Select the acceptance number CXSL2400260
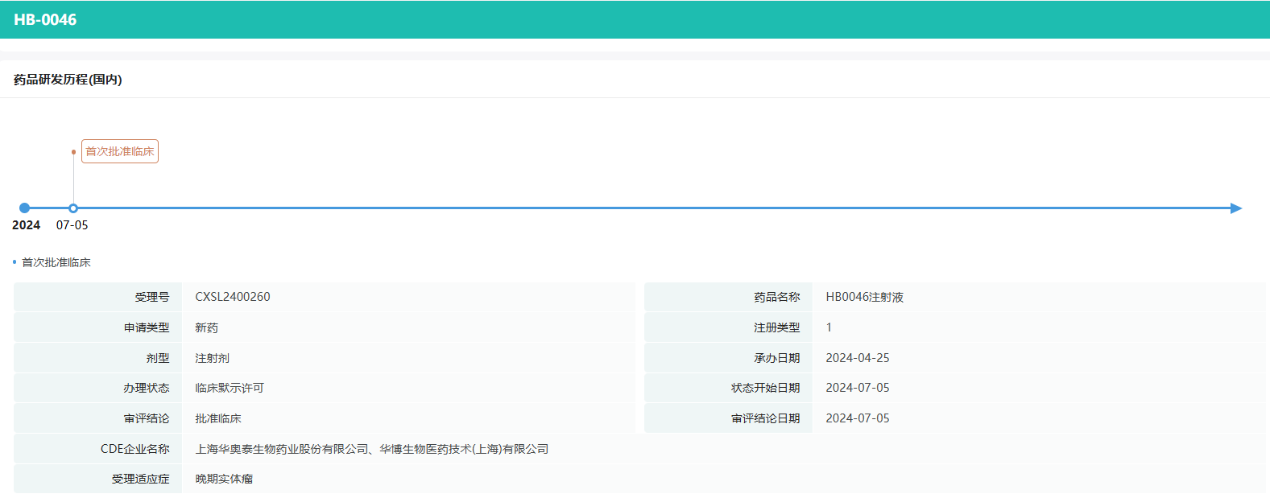 pyautogui.click(x=233, y=297)
